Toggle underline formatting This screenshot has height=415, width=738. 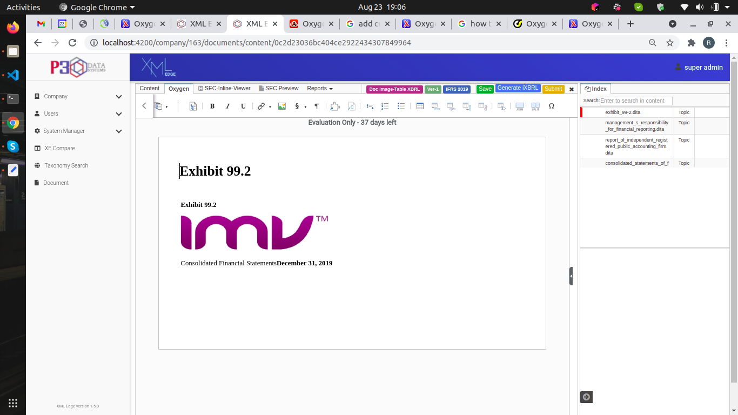pyautogui.click(x=243, y=106)
